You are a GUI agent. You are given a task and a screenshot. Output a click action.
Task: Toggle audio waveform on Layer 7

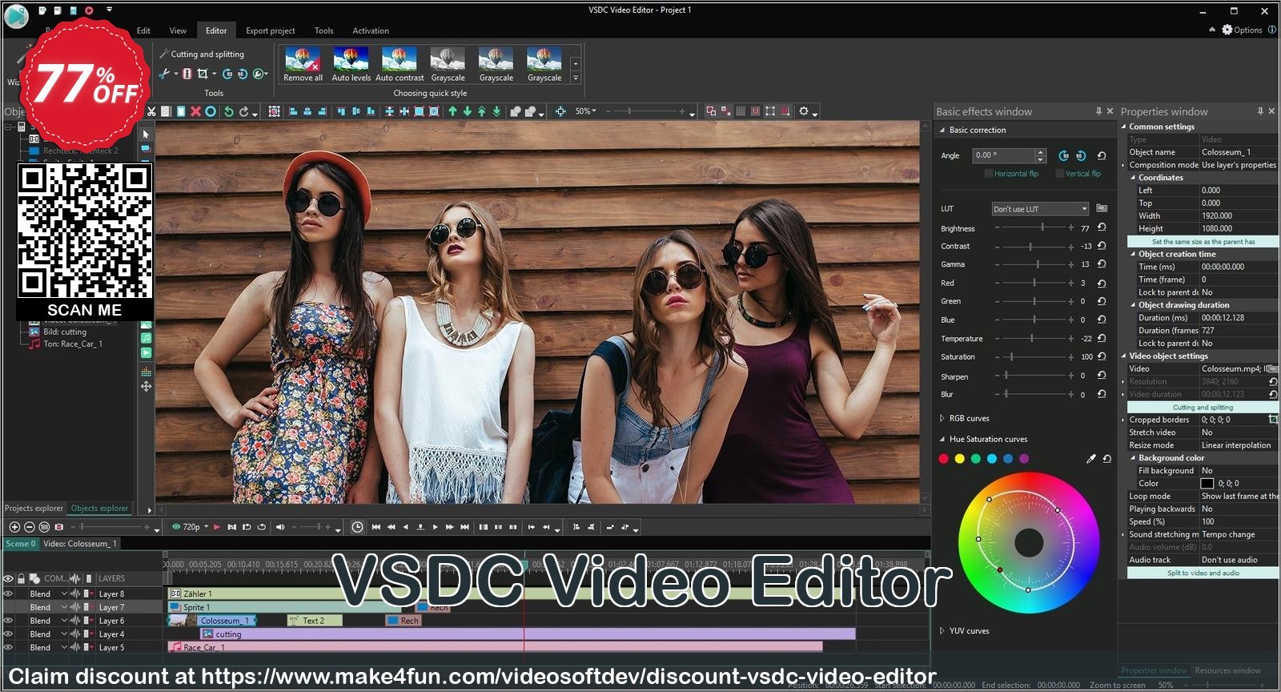point(75,608)
